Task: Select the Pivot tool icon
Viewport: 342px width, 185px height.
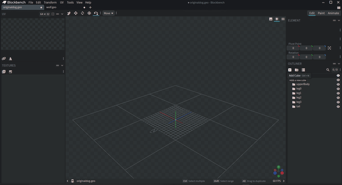Action: pyautogui.click(x=89, y=13)
